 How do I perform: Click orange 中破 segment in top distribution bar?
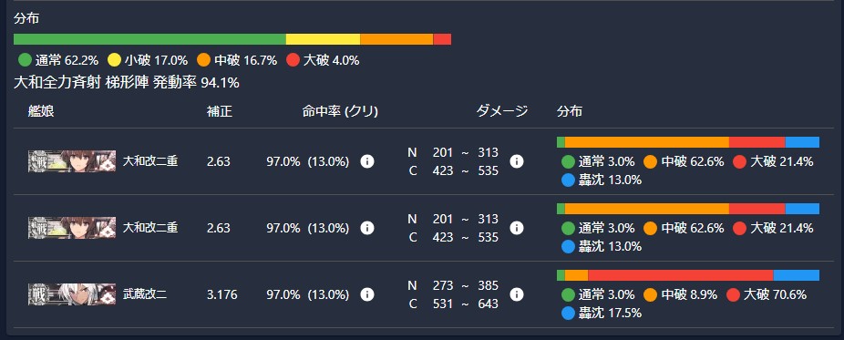[x=396, y=39]
